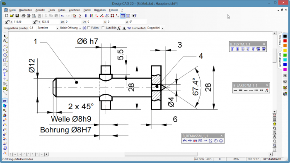
Task: Save the drawing with the floppy disk icon
Action: click(17, 16)
